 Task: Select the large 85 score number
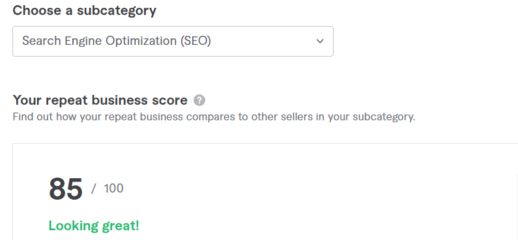(x=66, y=189)
